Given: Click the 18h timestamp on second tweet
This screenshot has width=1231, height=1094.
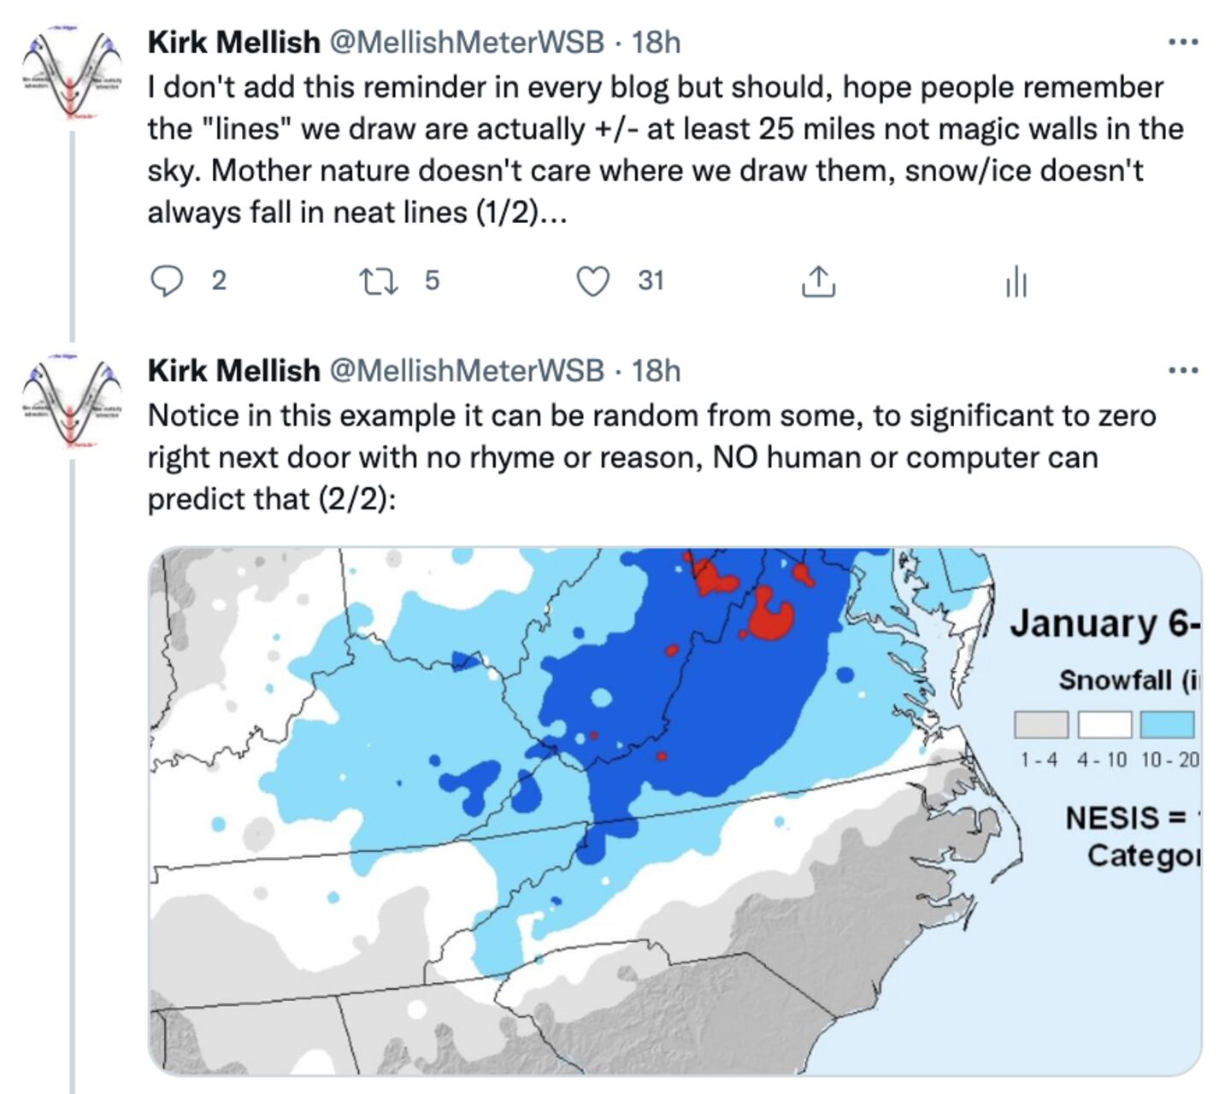Looking at the screenshot, I should (x=656, y=370).
